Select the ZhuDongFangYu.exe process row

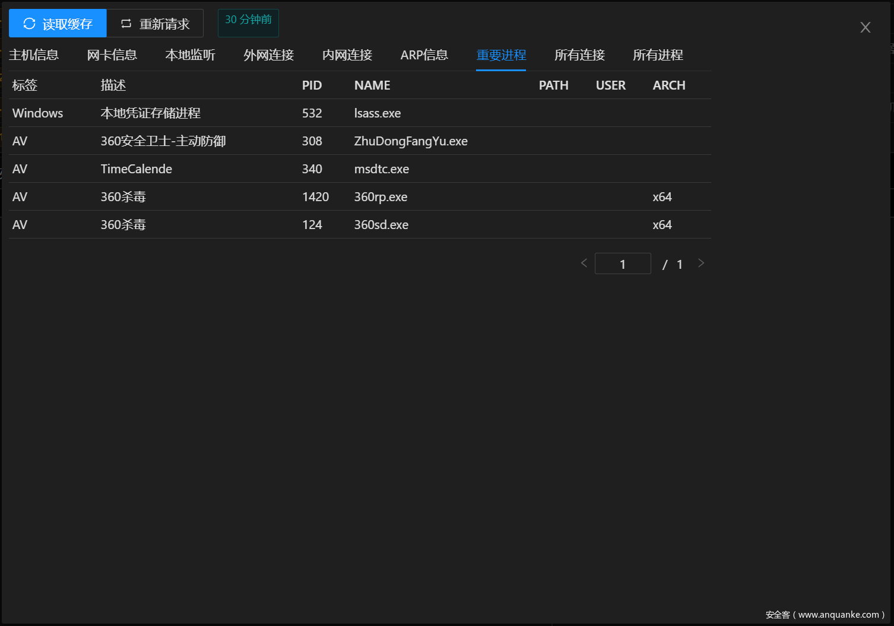[410, 141]
